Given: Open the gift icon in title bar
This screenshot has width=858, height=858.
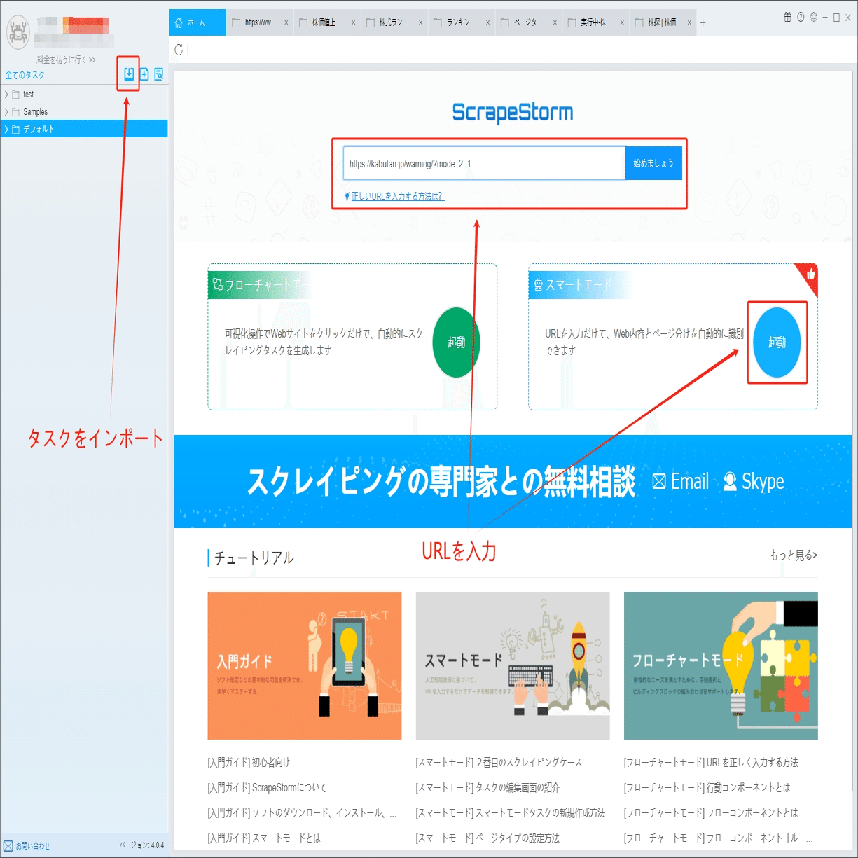Looking at the screenshot, I should click(x=788, y=17).
